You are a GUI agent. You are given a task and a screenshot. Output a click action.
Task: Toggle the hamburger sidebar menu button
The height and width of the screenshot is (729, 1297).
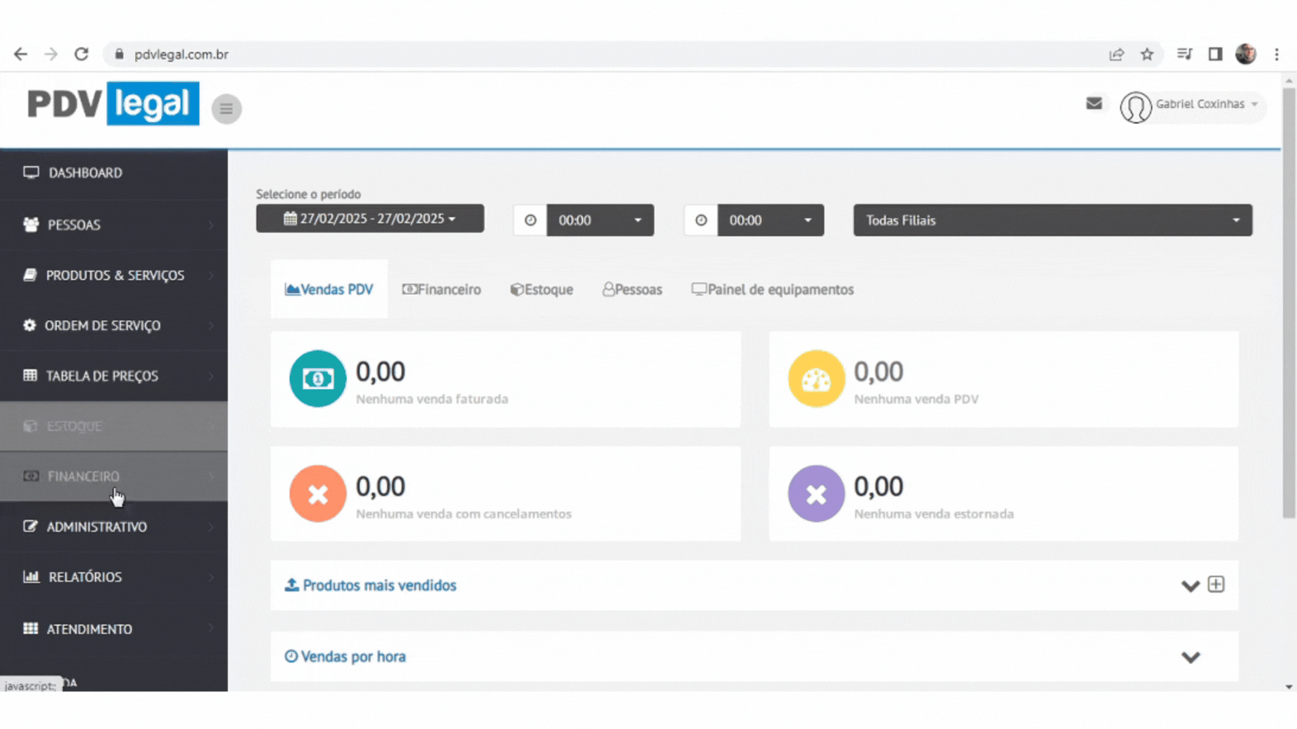pos(226,109)
